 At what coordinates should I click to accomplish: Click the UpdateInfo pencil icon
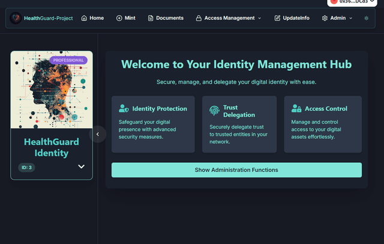click(277, 18)
